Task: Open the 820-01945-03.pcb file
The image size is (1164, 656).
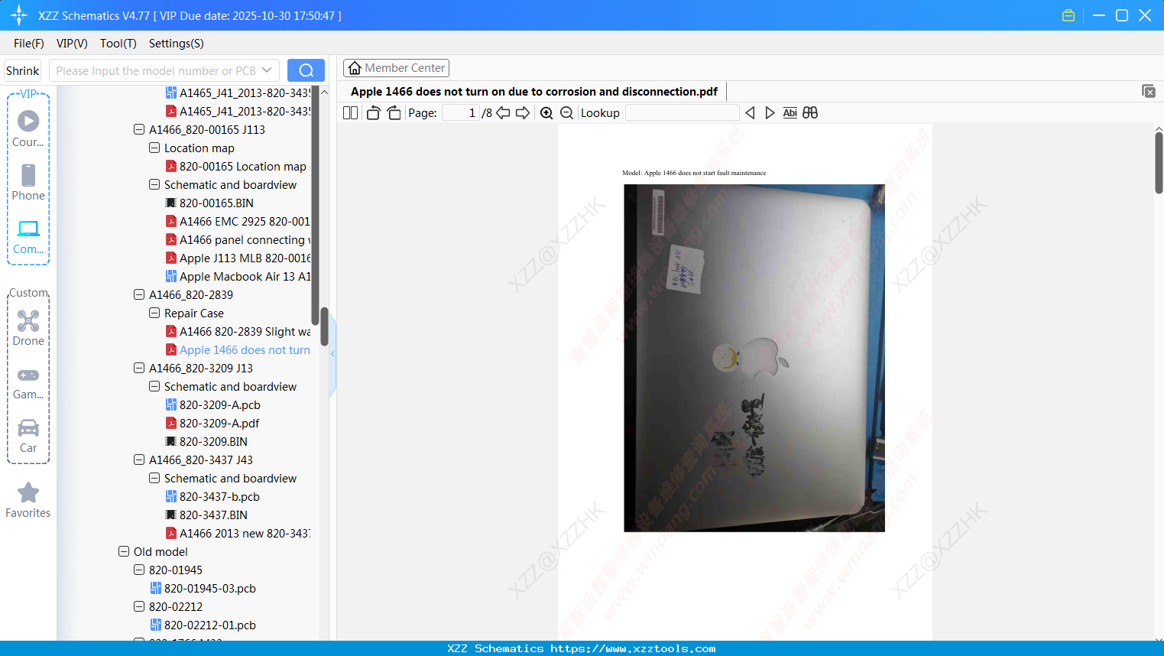Action: (203, 589)
